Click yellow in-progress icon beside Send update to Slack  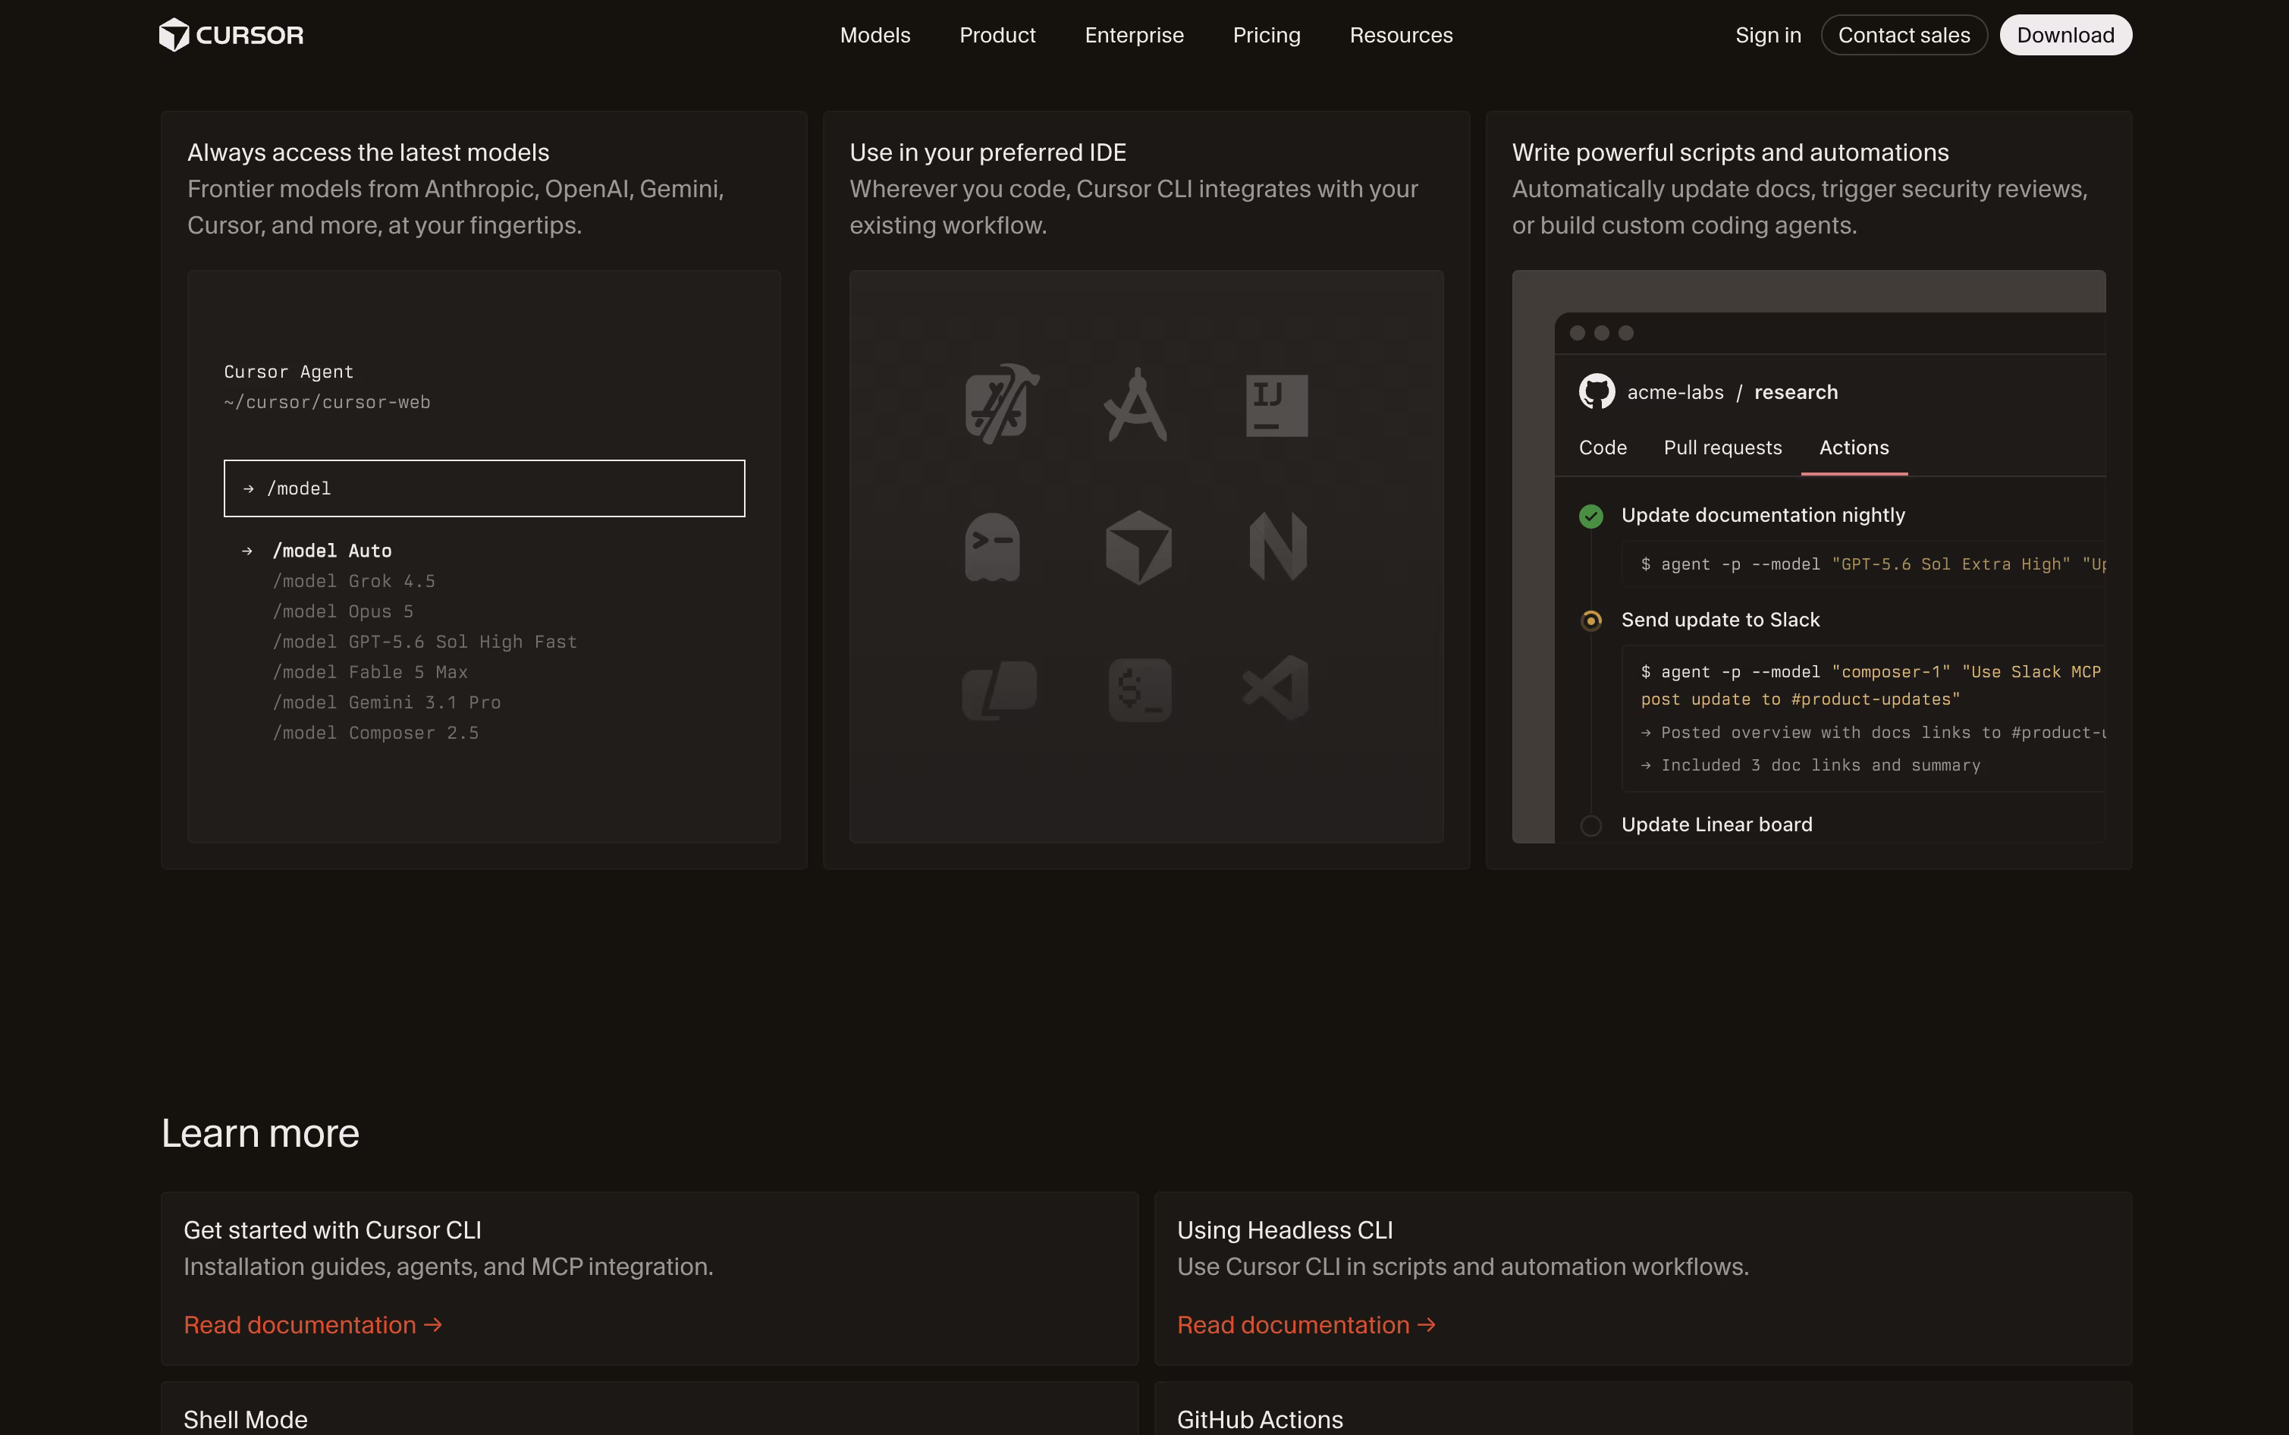[1590, 620]
